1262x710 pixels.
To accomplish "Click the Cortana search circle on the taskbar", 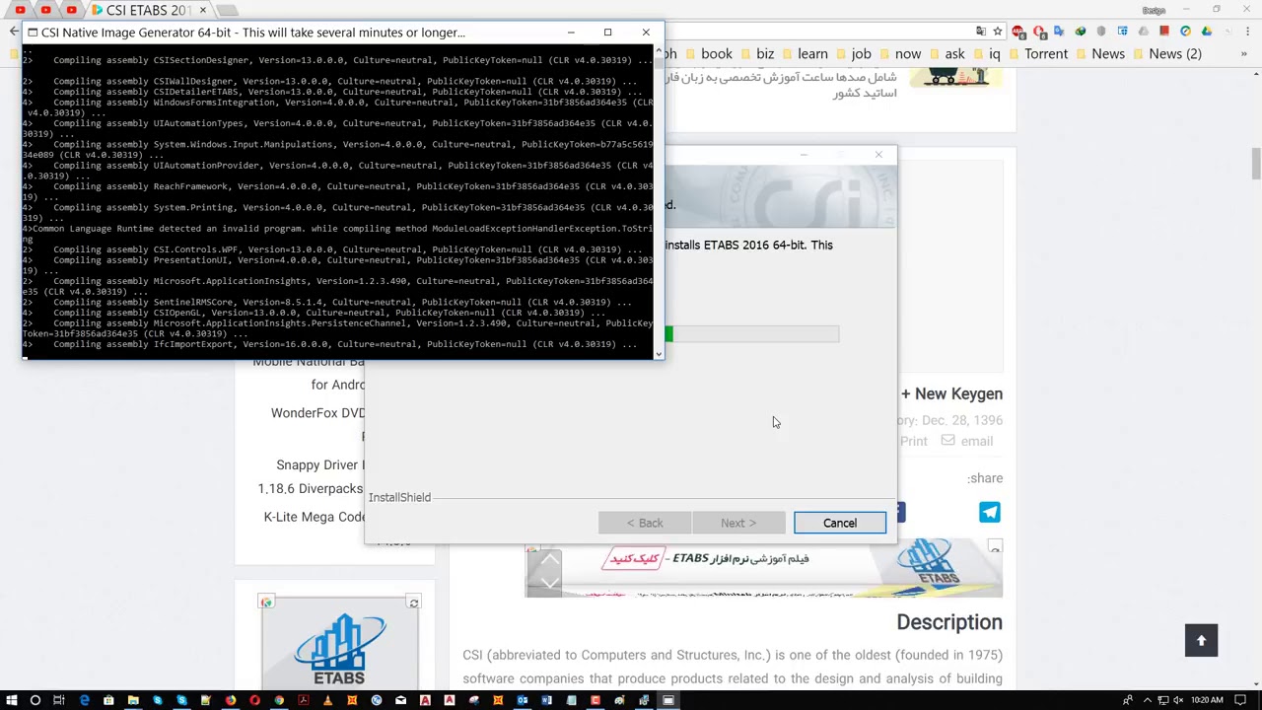I will point(35,700).
